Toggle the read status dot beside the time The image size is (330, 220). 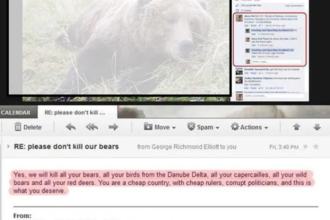coord(305,147)
